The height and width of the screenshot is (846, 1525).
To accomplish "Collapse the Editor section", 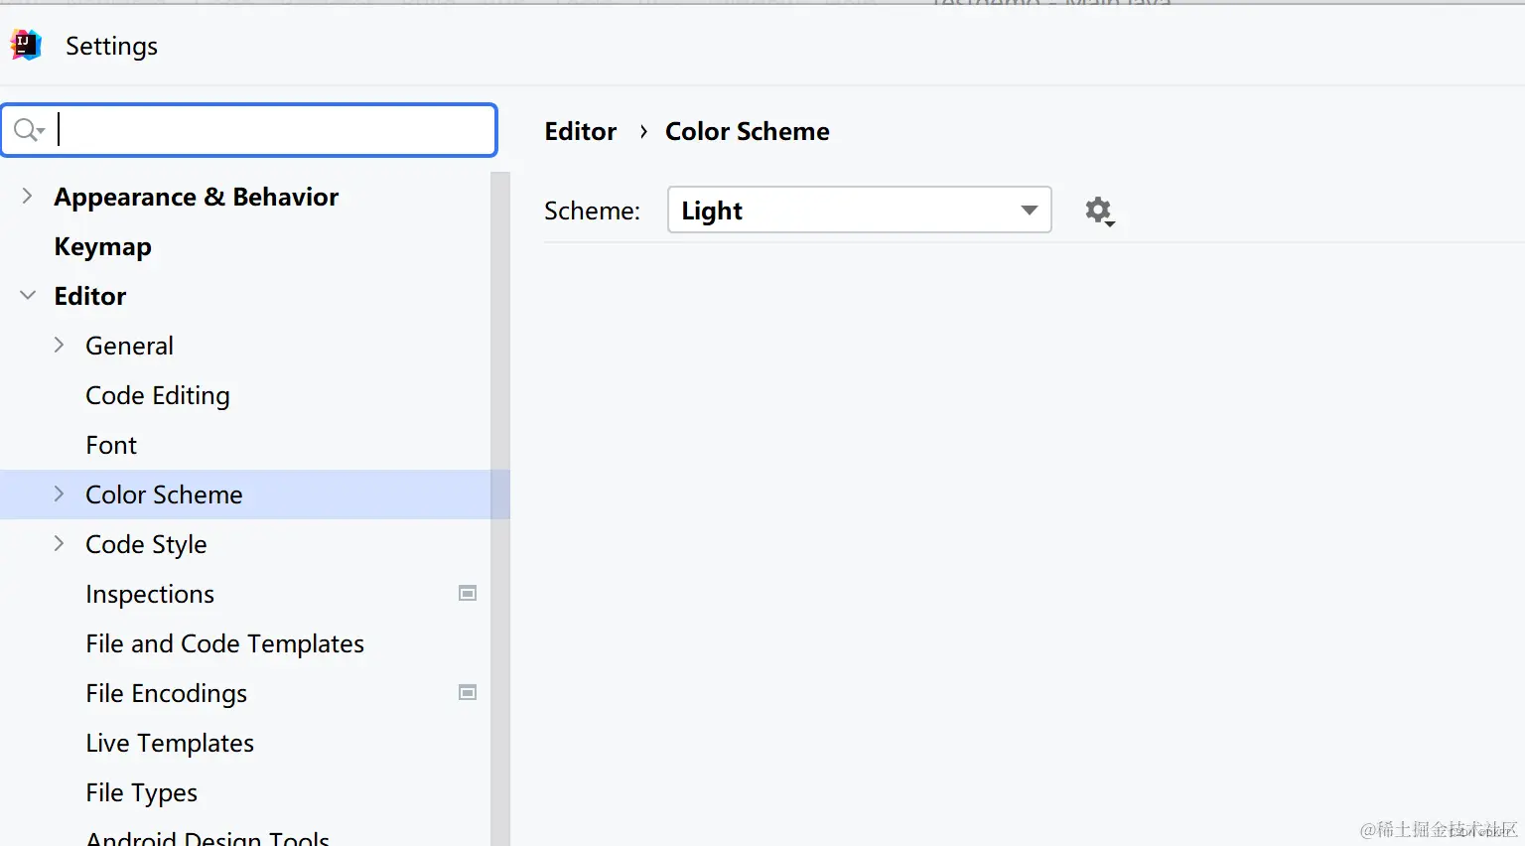I will click(x=28, y=296).
